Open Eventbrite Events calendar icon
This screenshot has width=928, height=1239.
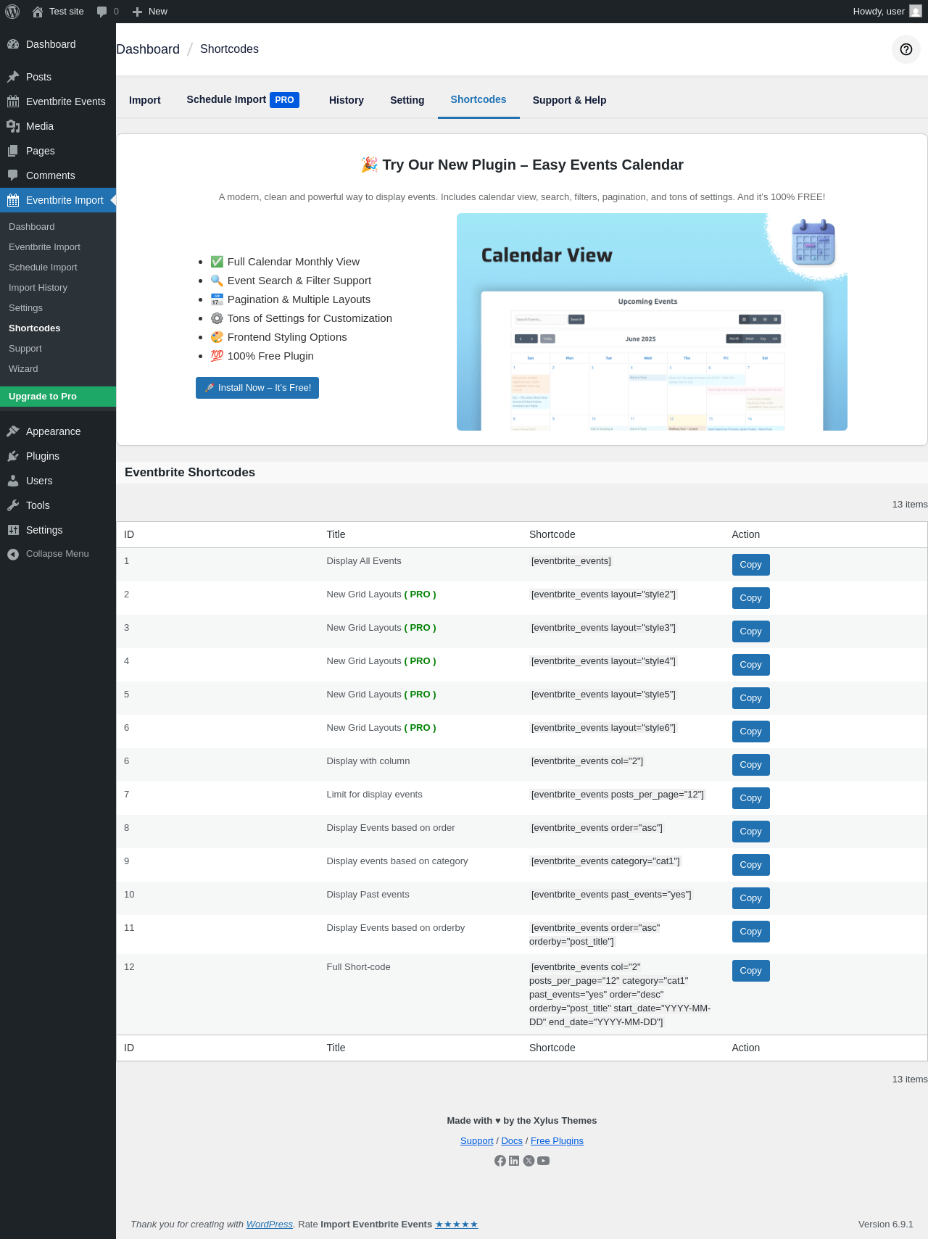tap(13, 101)
